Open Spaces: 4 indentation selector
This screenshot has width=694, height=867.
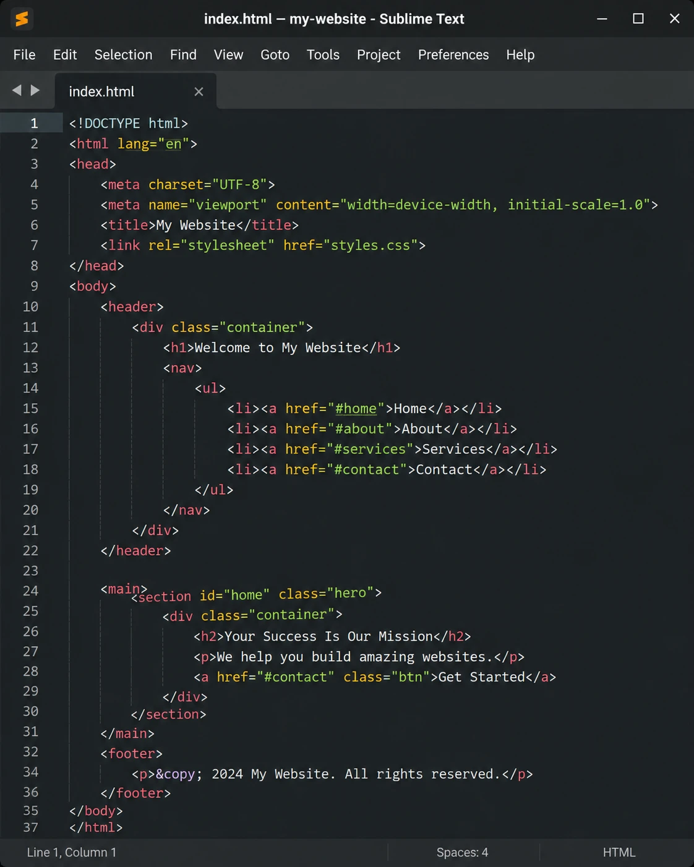point(462,852)
